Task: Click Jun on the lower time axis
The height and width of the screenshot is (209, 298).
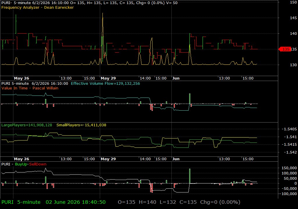Action: [x=176, y=159]
